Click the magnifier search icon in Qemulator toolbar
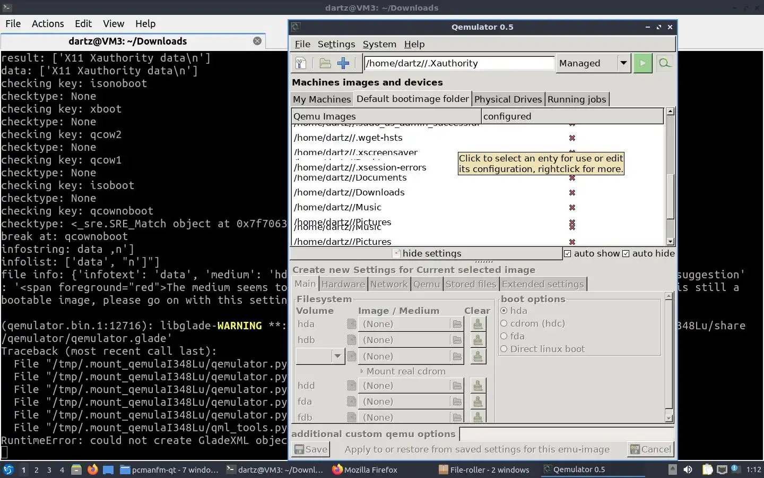Screen dimensions: 764x478 point(664,63)
